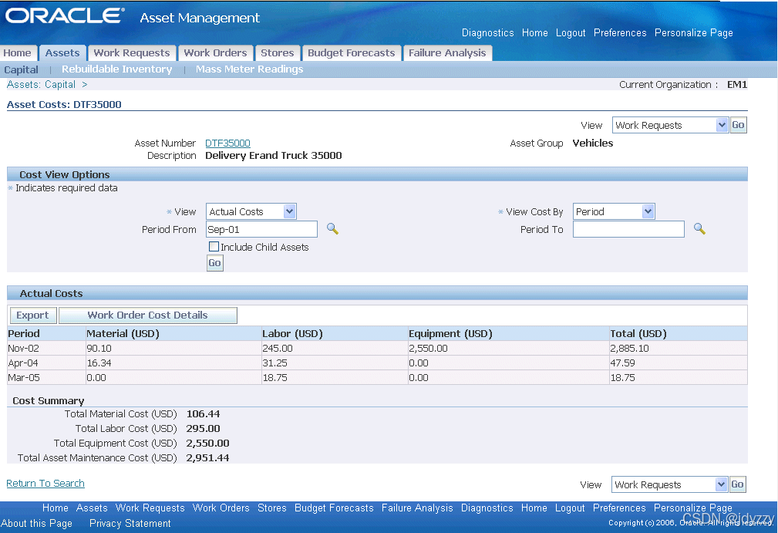The width and height of the screenshot is (778, 533).
Task: Click Personalize Page in the footer navigation
Action: click(x=692, y=508)
